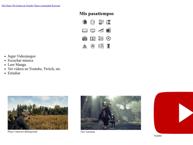Click the Estudiar list item

[x=14, y=73]
